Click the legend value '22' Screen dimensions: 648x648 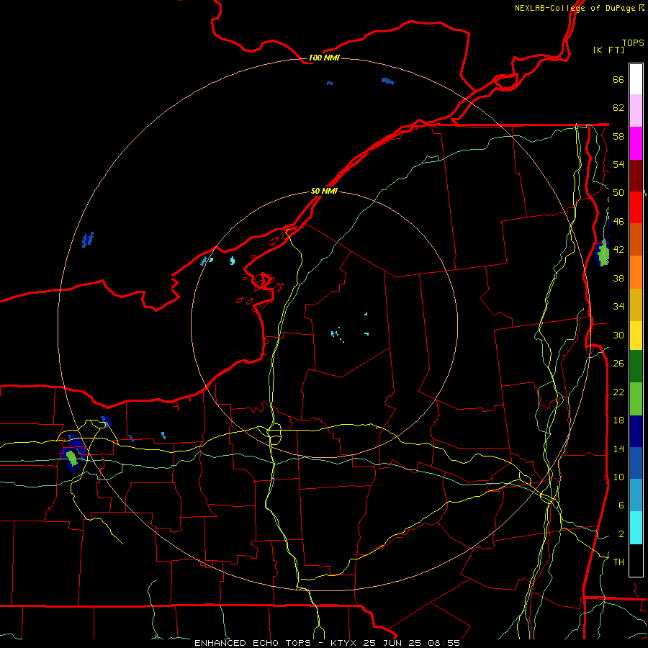(x=618, y=392)
